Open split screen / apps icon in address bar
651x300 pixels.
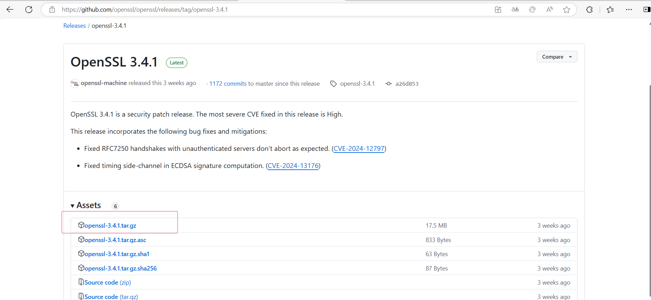(498, 10)
